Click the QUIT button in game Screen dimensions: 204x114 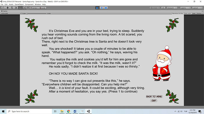click(154, 101)
